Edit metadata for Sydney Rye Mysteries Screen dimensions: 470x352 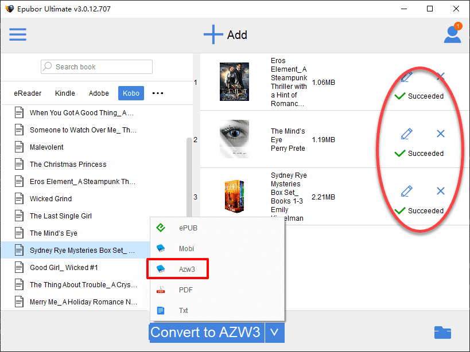407,191
